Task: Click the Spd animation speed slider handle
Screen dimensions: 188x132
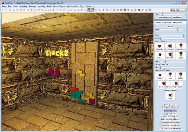Action: [165, 62]
